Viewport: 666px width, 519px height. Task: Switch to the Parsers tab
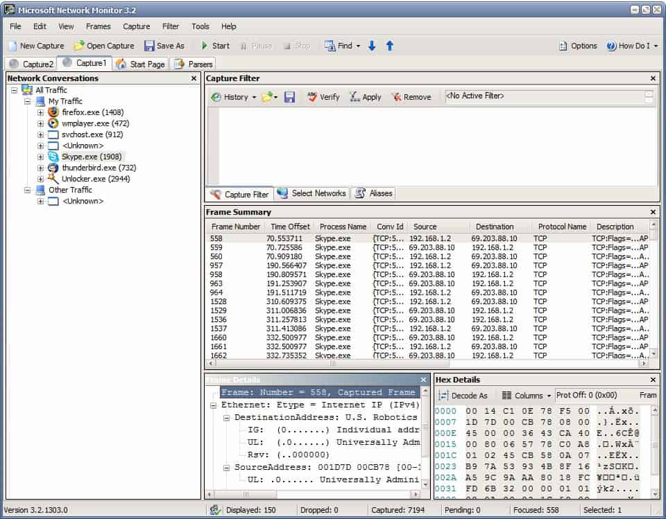click(x=194, y=64)
